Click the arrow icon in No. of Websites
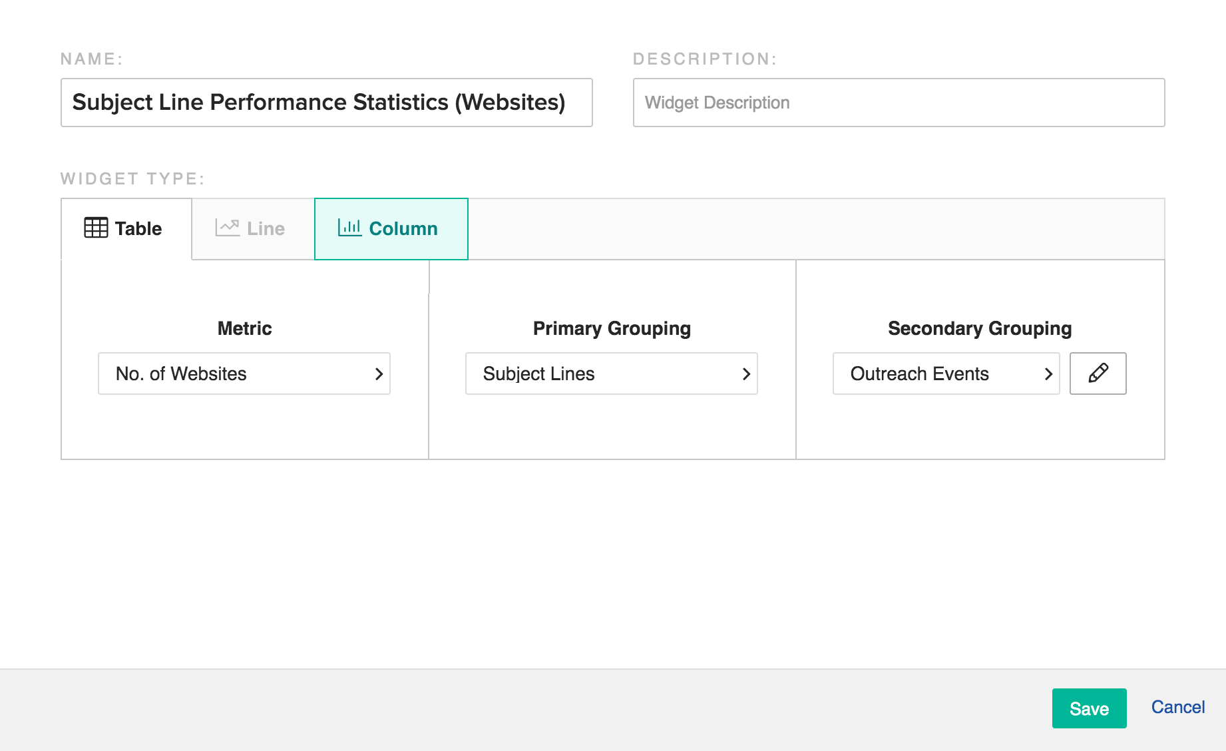Viewport: 1226px width, 751px height. click(x=379, y=374)
